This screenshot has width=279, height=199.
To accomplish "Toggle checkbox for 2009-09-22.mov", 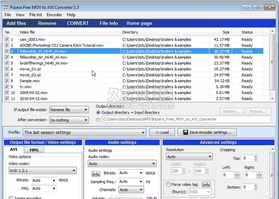I will [7, 93].
